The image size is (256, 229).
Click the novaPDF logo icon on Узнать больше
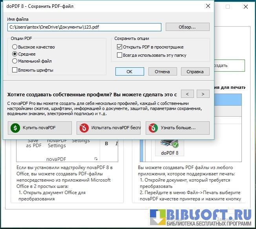[153, 128]
